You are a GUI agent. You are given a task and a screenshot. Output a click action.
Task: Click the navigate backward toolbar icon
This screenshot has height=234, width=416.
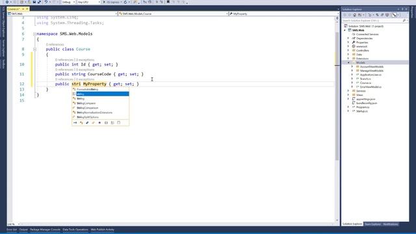tap(7, 2)
